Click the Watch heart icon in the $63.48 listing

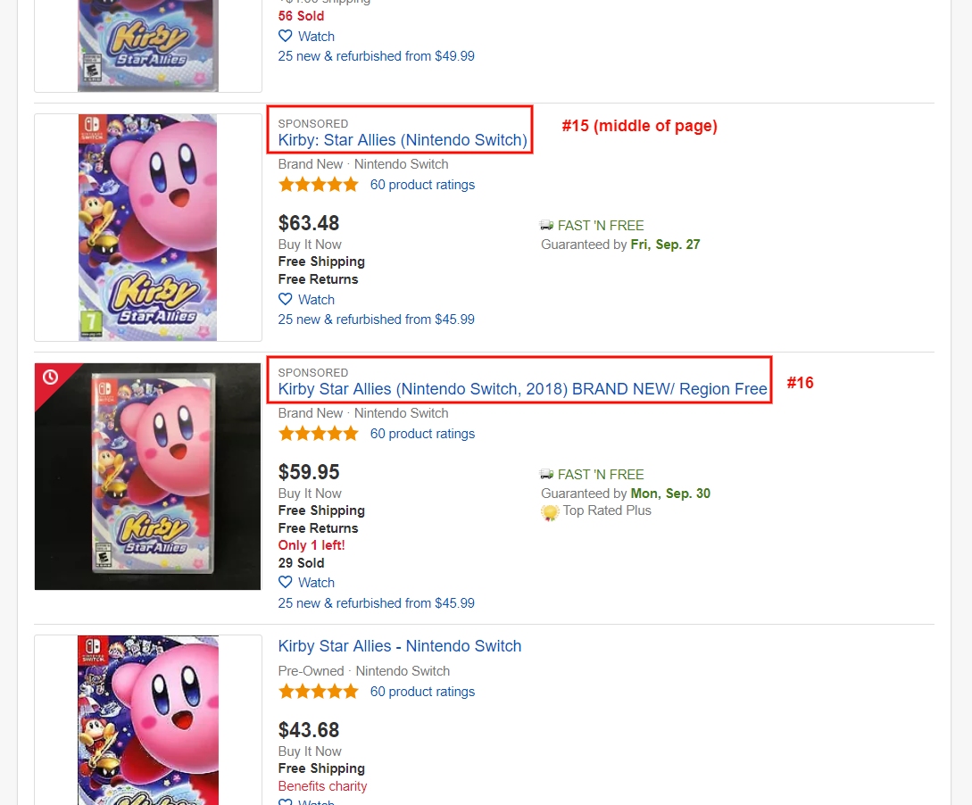point(286,300)
